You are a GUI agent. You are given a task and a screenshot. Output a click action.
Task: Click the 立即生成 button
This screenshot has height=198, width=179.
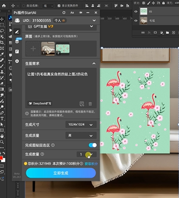point(61,173)
